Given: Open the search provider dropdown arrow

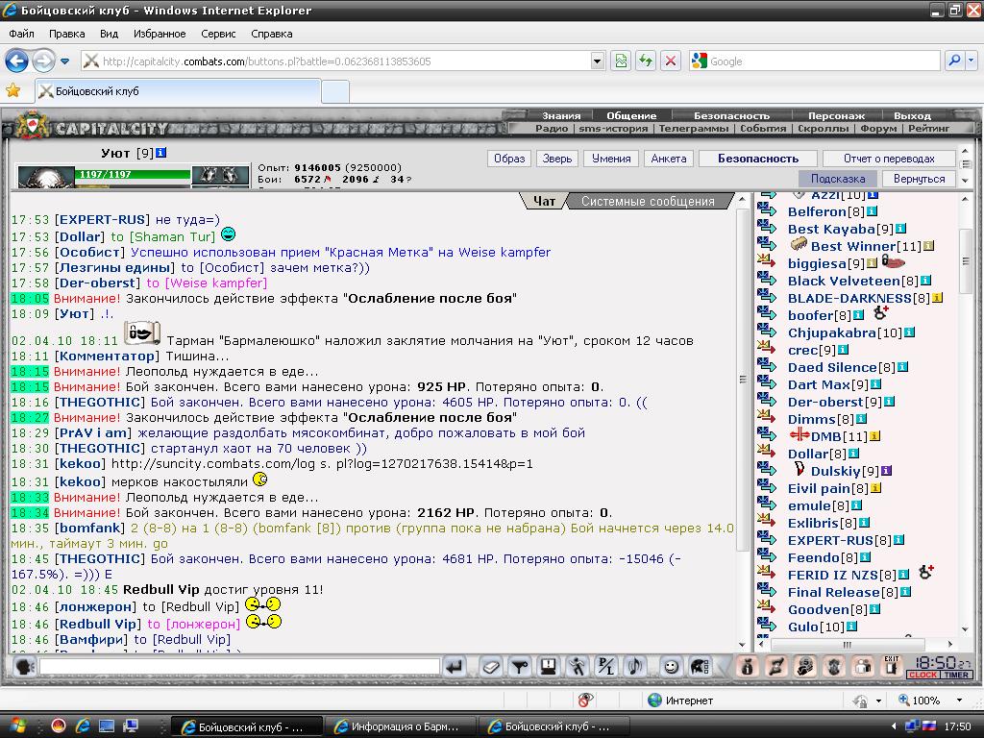Looking at the screenshot, I should click(x=971, y=61).
